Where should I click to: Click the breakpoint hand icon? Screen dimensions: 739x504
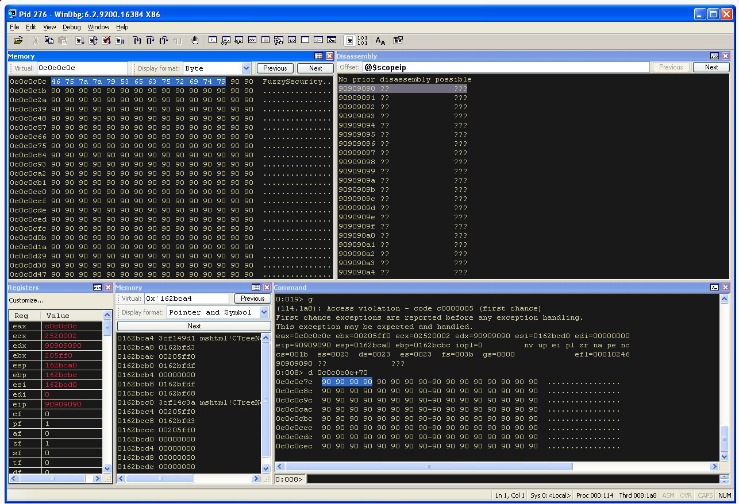coord(195,40)
